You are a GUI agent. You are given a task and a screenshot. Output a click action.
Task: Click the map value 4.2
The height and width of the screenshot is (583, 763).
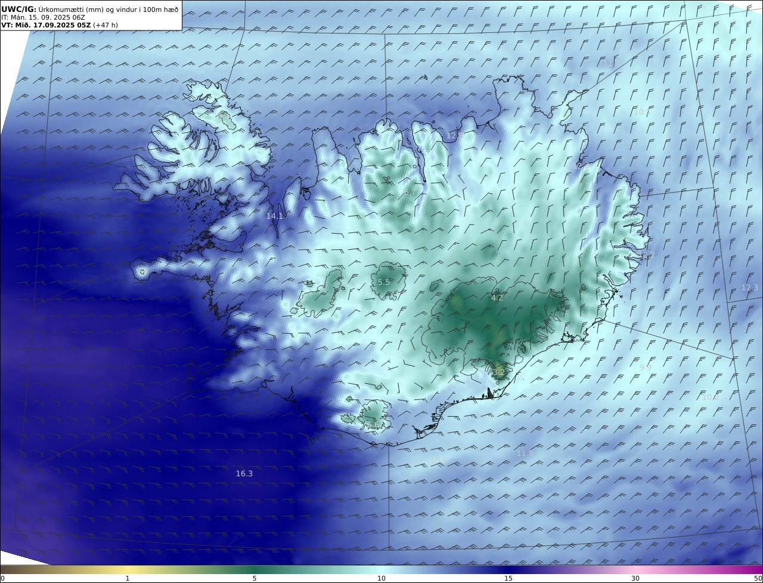pos(497,297)
